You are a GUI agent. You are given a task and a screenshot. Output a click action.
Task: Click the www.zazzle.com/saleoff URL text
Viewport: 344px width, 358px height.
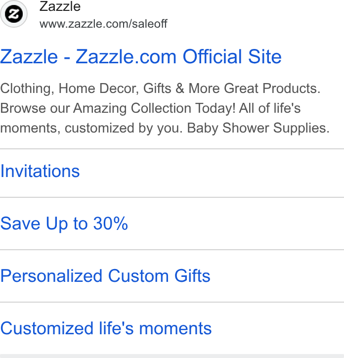point(103,24)
